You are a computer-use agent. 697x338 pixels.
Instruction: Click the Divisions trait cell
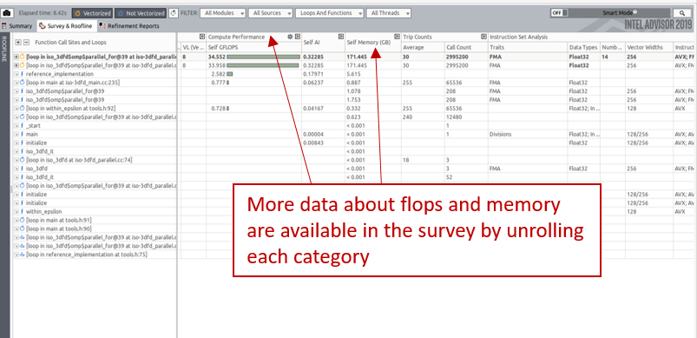[x=500, y=134]
